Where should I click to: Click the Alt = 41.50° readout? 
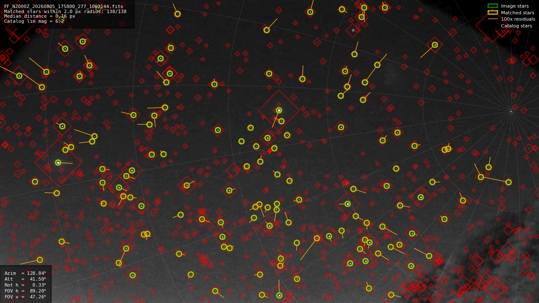click(x=25, y=279)
